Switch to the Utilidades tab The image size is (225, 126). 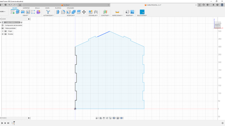[x=70, y=8]
